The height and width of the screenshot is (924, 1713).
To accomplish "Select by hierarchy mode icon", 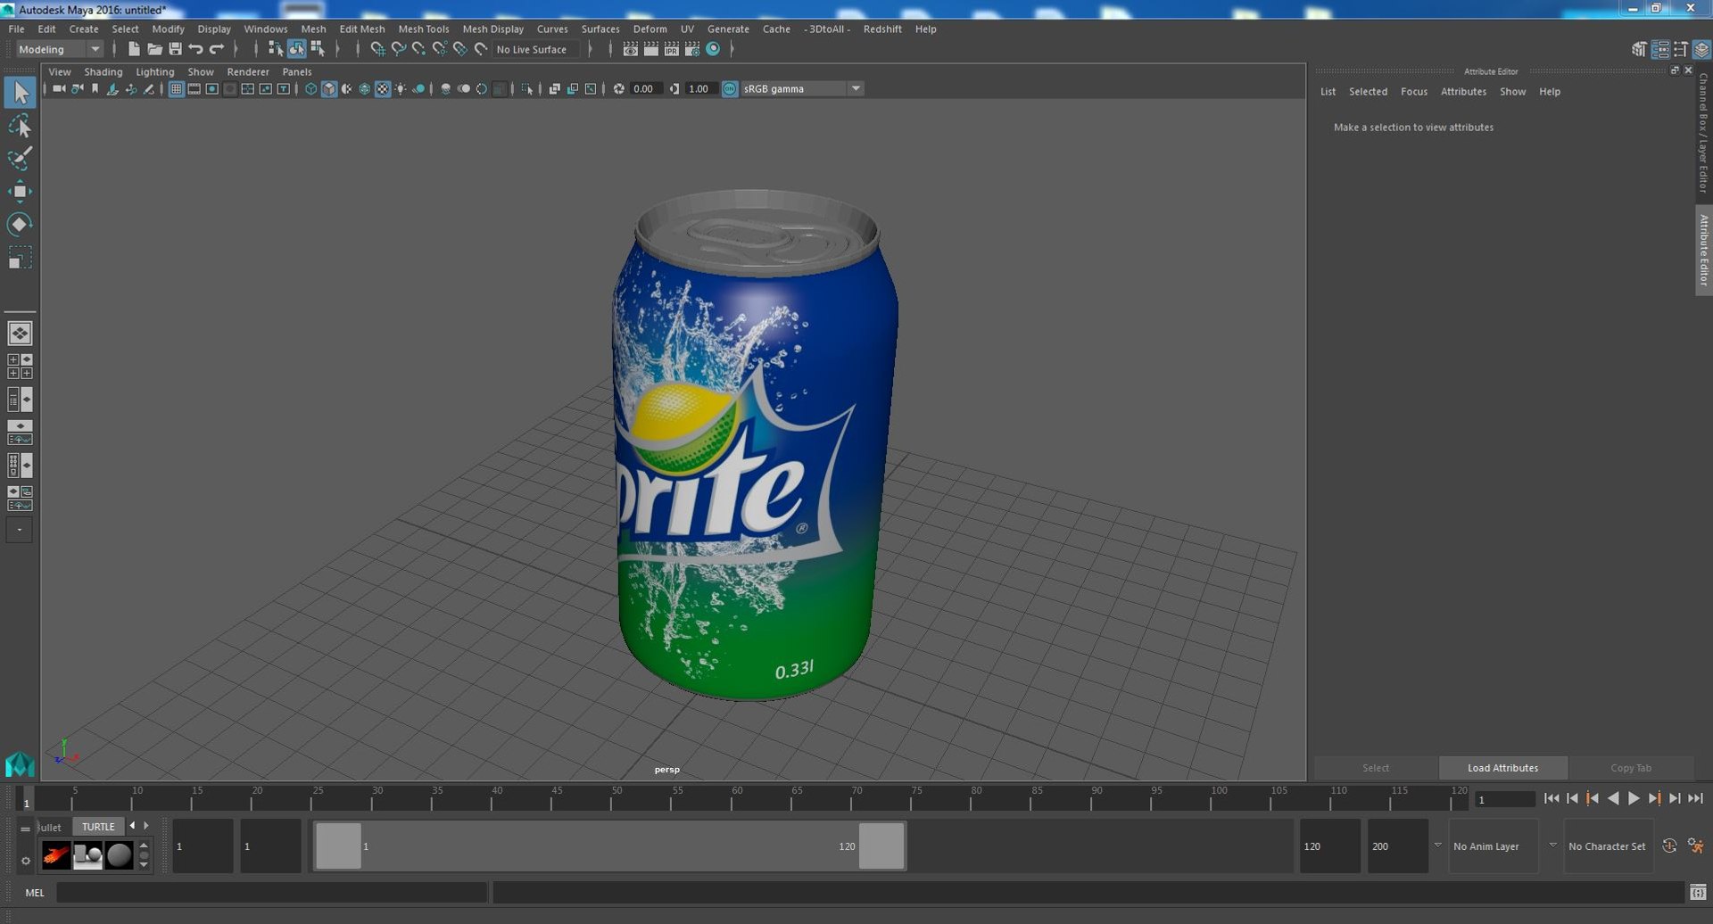I will click(x=276, y=49).
